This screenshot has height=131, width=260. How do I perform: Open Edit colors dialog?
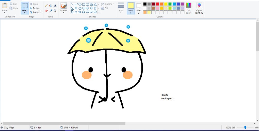point(189,8)
